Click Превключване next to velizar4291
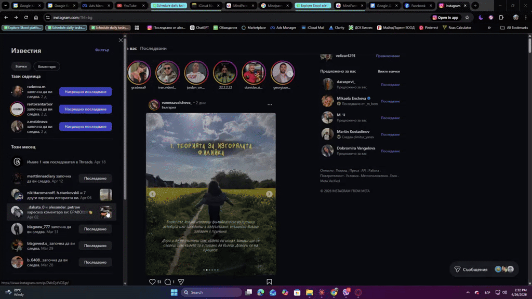The width and height of the screenshot is (532, 299). coord(388,56)
